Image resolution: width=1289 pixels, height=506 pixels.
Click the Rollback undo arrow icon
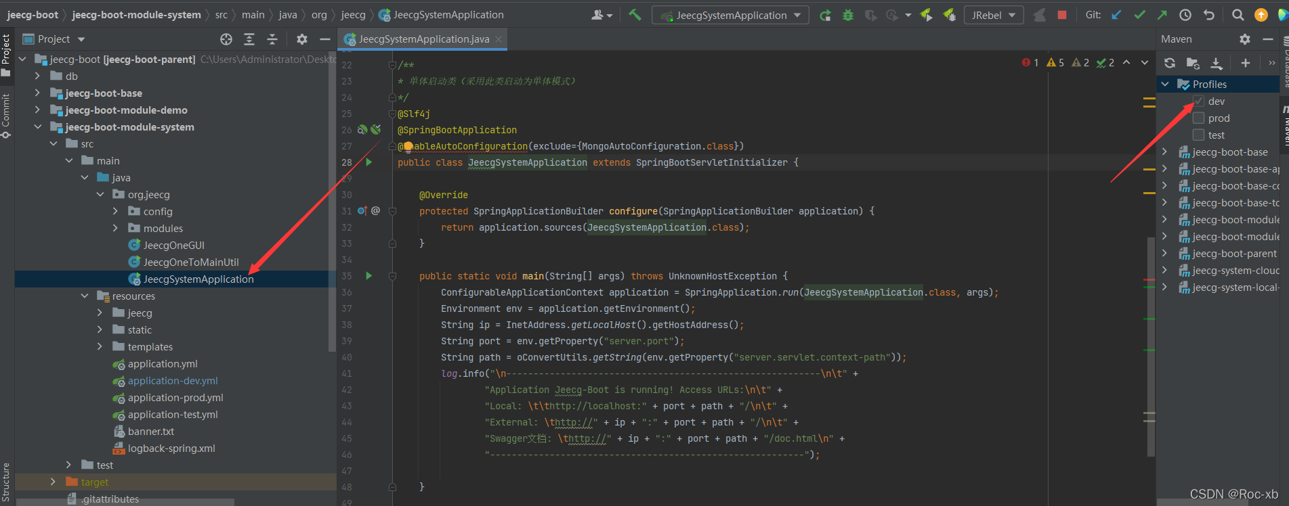click(x=1208, y=15)
